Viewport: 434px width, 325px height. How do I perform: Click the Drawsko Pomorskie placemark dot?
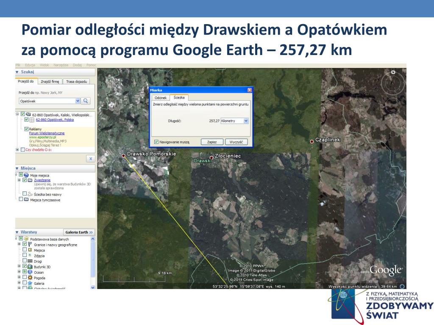123,156
